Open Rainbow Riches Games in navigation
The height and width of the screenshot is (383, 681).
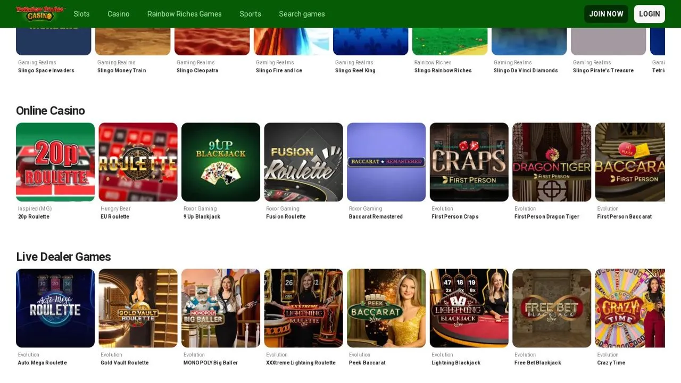[185, 14]
